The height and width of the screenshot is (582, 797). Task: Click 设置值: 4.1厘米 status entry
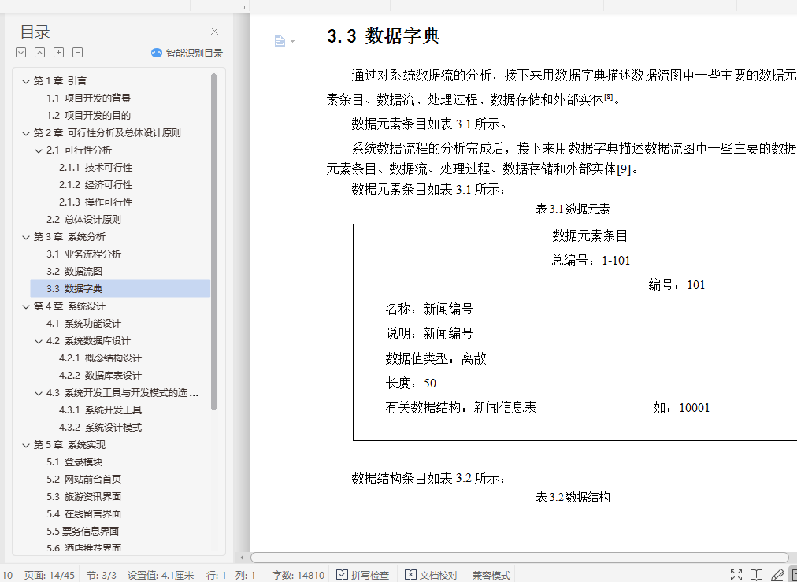coord(161,576)
